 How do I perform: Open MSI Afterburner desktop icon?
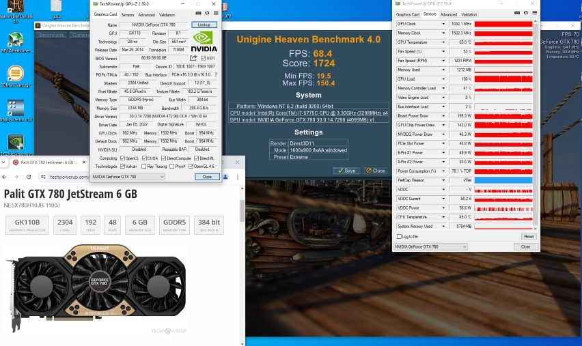[x=16, y=42]
